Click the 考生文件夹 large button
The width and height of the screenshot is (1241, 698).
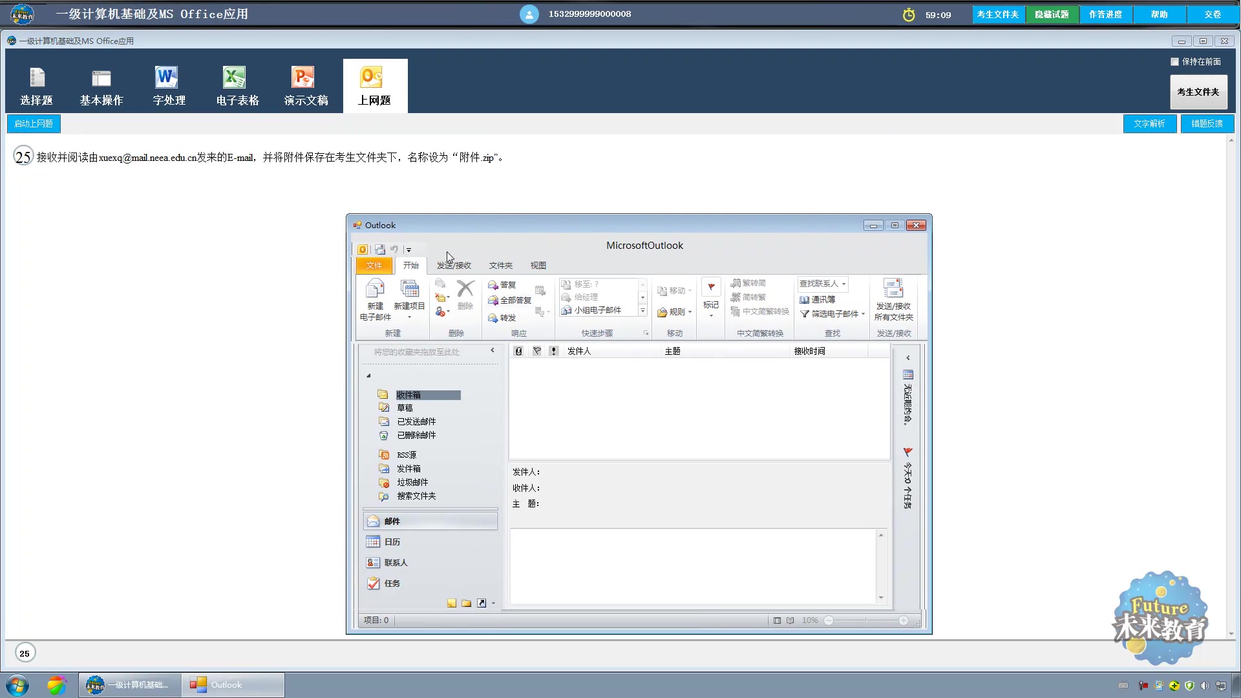[x=1198, y=92]
